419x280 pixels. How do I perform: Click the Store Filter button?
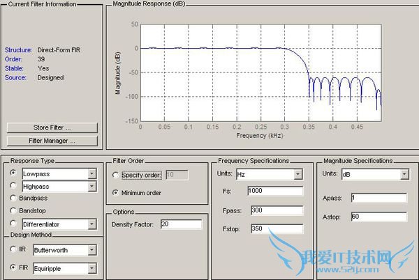[x=51, y=128]
